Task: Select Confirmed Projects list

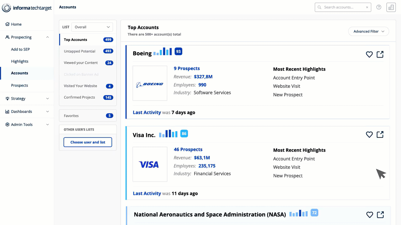Action: pyautogui.click(x=88, y=97)
